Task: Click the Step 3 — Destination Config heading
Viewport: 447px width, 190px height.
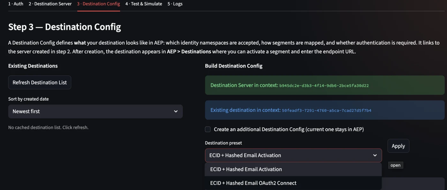Action: point(64,27)
